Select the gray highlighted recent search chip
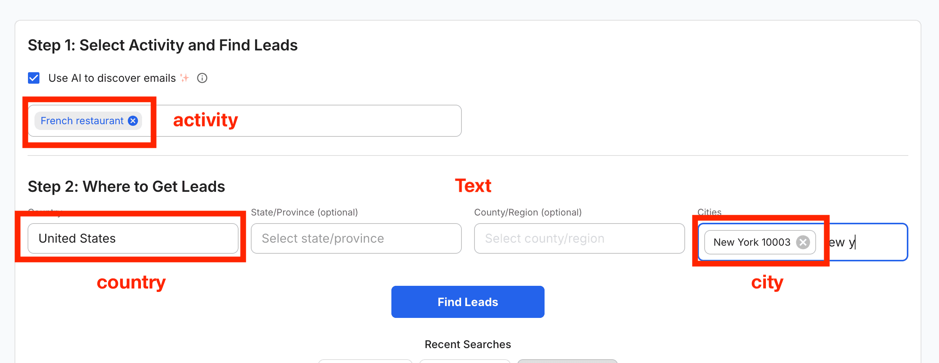The width and height of the screenshot is (939, 363). click(x=567, y=361)
